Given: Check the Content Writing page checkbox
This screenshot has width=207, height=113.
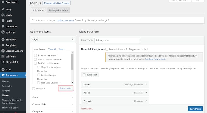Looking at the screenshot, I should point(38,75).
